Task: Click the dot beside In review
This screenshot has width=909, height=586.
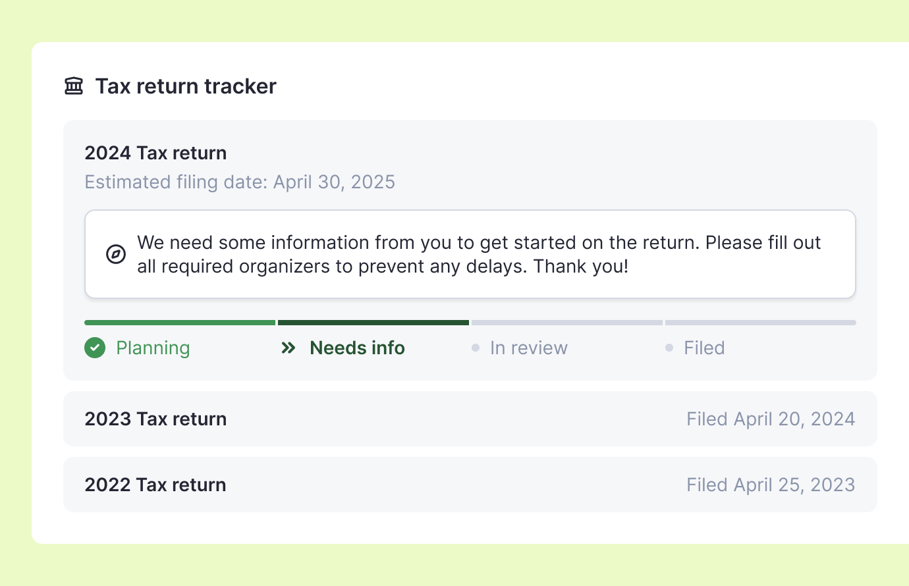Action: click(x=476, y=348)
